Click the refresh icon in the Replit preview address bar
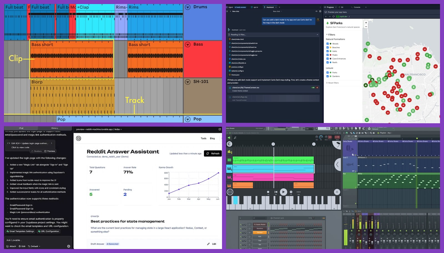 [334, 16]
